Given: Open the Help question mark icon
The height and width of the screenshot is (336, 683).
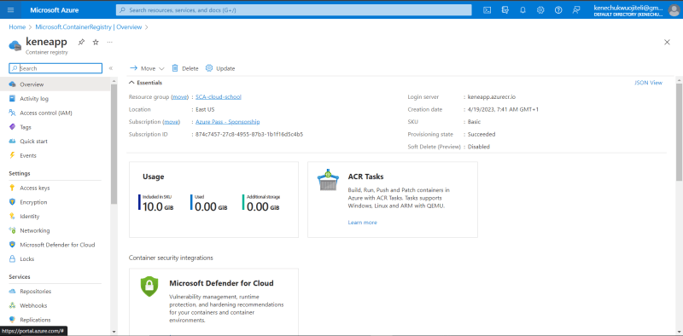Looking at the screenshot, I should tap(558, 10).
